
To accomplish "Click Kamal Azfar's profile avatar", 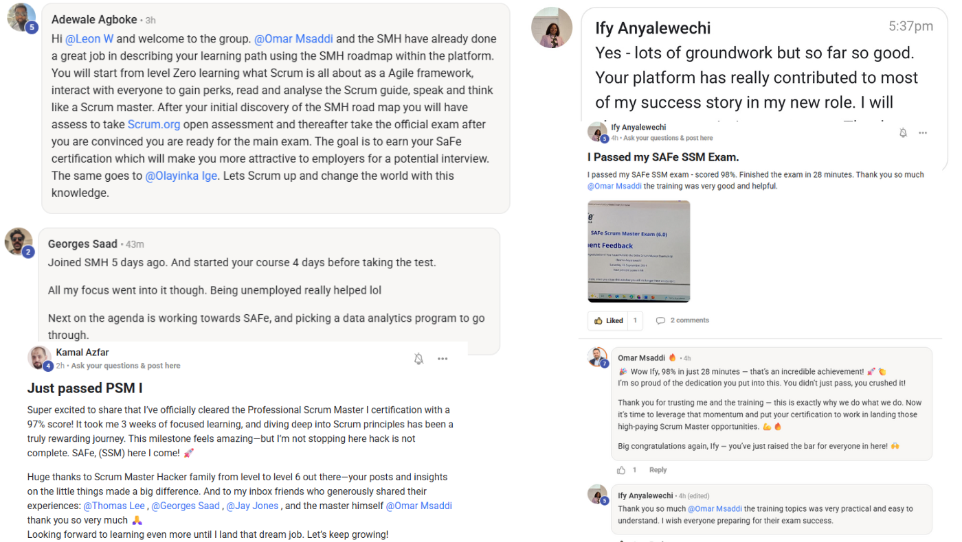I will coord(40,358).
